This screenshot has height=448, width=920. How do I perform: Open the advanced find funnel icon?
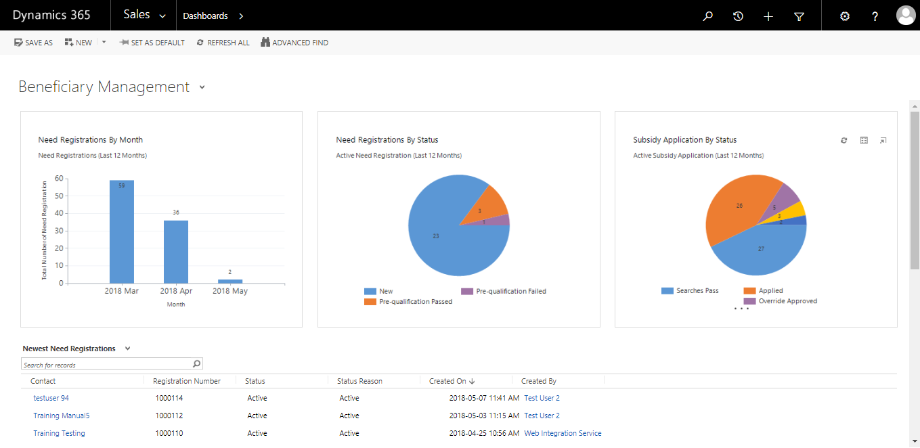(x=799, y=16)
